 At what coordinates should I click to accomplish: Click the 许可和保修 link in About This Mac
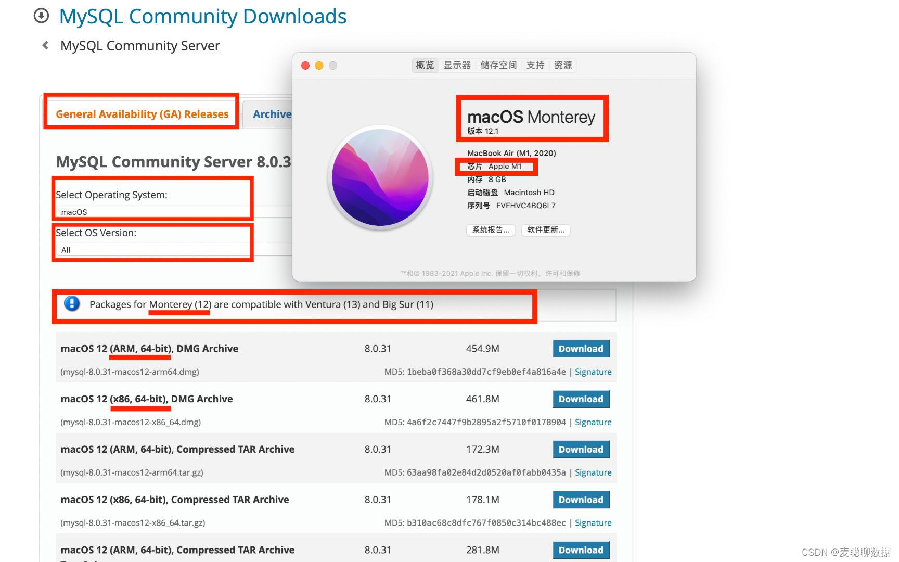[563, 273]
